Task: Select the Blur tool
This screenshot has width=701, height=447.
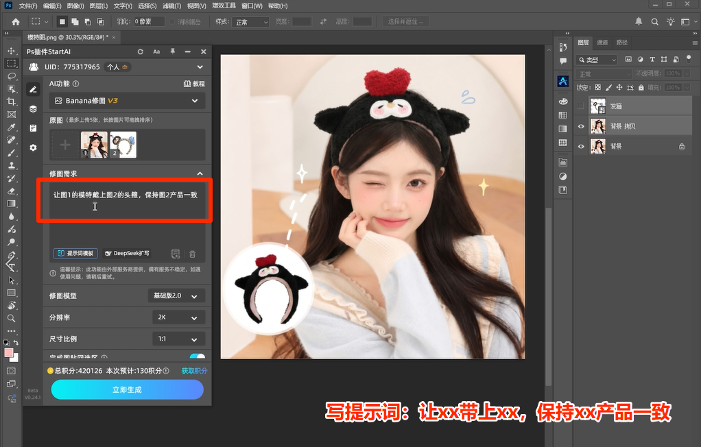Action: tap(12, 217)
